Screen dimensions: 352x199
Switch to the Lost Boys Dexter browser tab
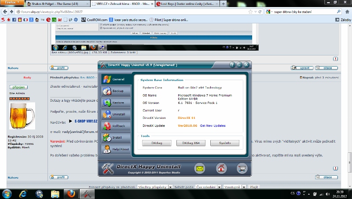pyautogui.click(x=187, y=4)
